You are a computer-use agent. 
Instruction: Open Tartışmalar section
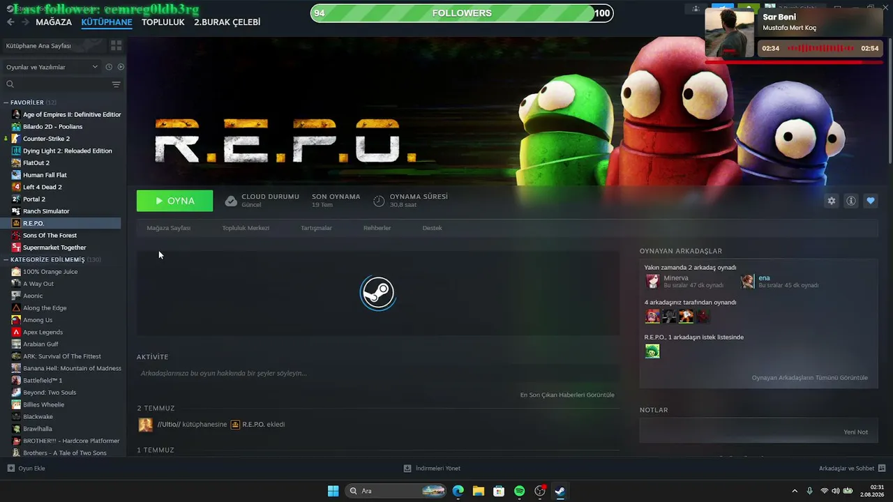pyautogui.click(x=316, y=228)
